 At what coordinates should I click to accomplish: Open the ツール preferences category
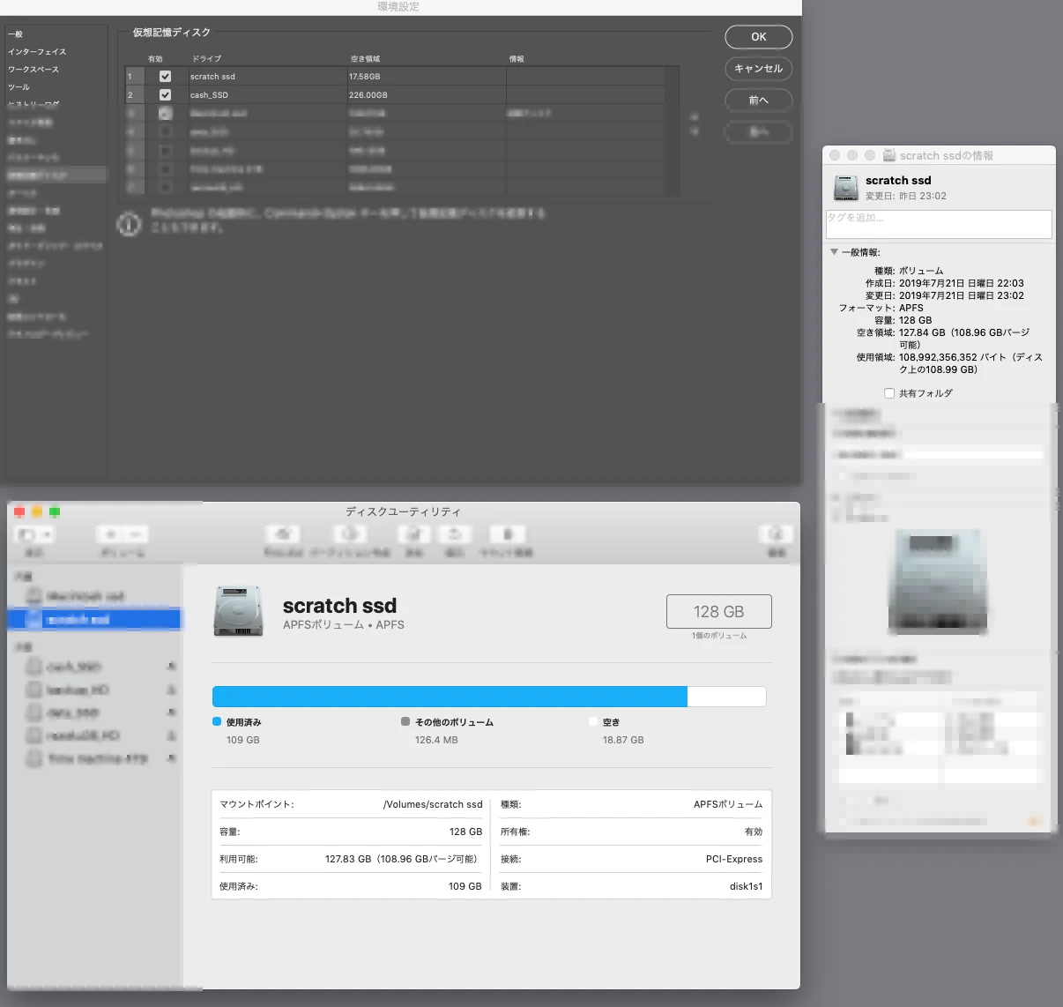[19, 87]
